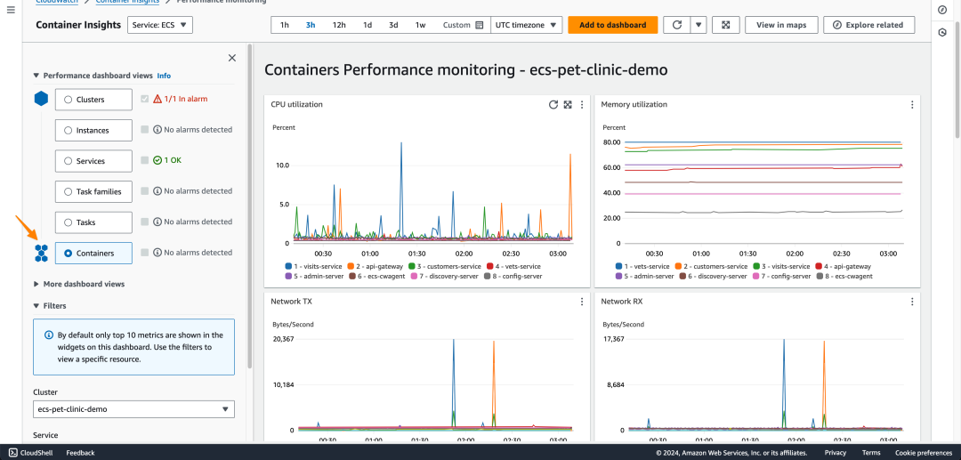
Task: Refresh the CPU utilization widget
Action: pos(553,105)
